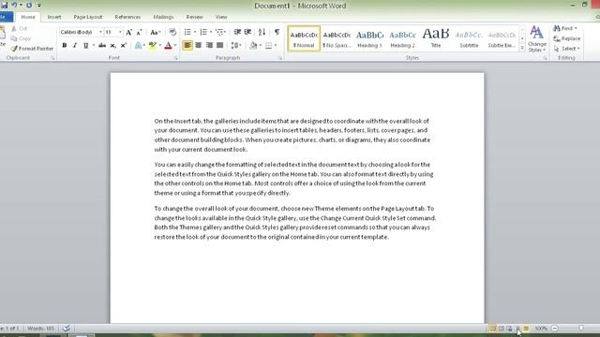600x337 pixels.
Task: Apply the Heading 1 style
Action: click(x=369, y=39)
